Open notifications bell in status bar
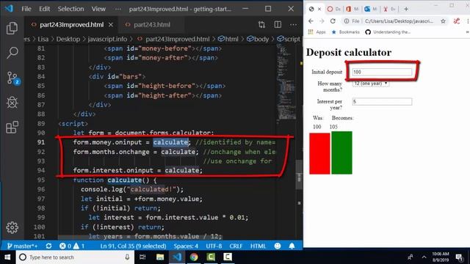Screen dimensions: 470x264 click(x=292, y=246)
